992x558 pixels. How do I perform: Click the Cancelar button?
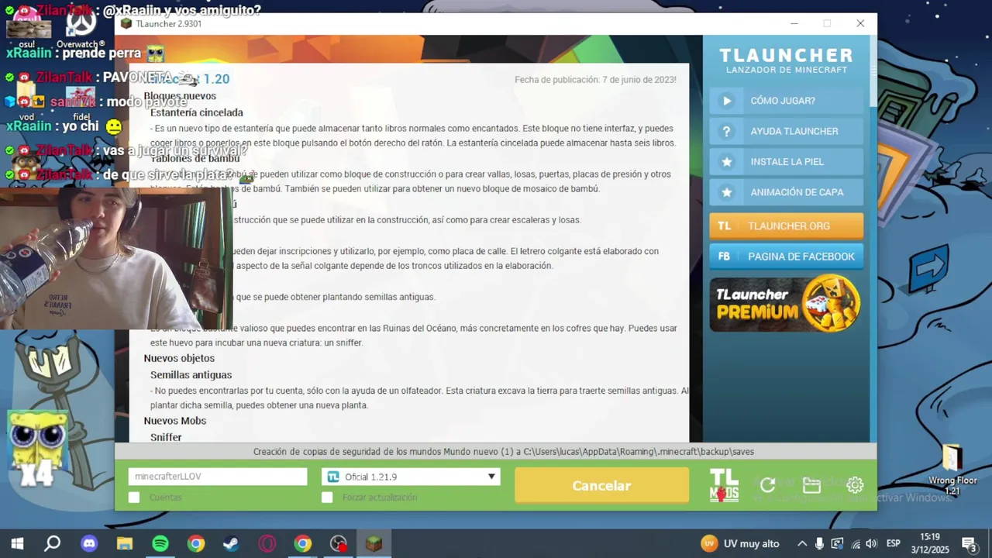(601, 486)
